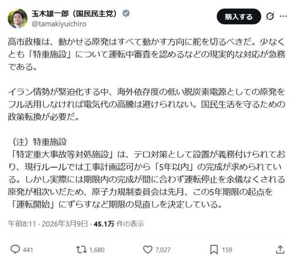Click the 159 bookmarks count
The image size is (295, 258).
(227, 250)
